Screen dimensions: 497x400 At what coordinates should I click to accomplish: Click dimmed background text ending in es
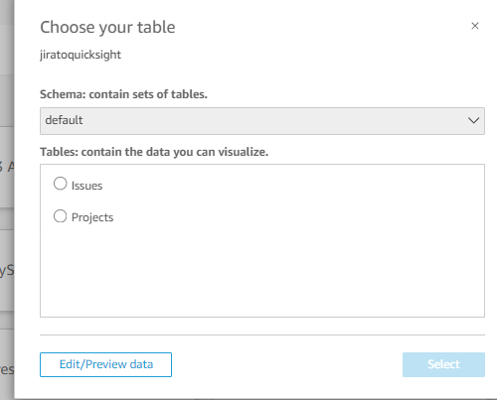coord(7,369)
